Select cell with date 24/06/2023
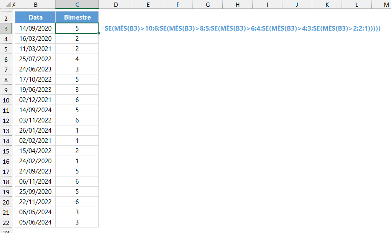 click(x=35, y=69)
